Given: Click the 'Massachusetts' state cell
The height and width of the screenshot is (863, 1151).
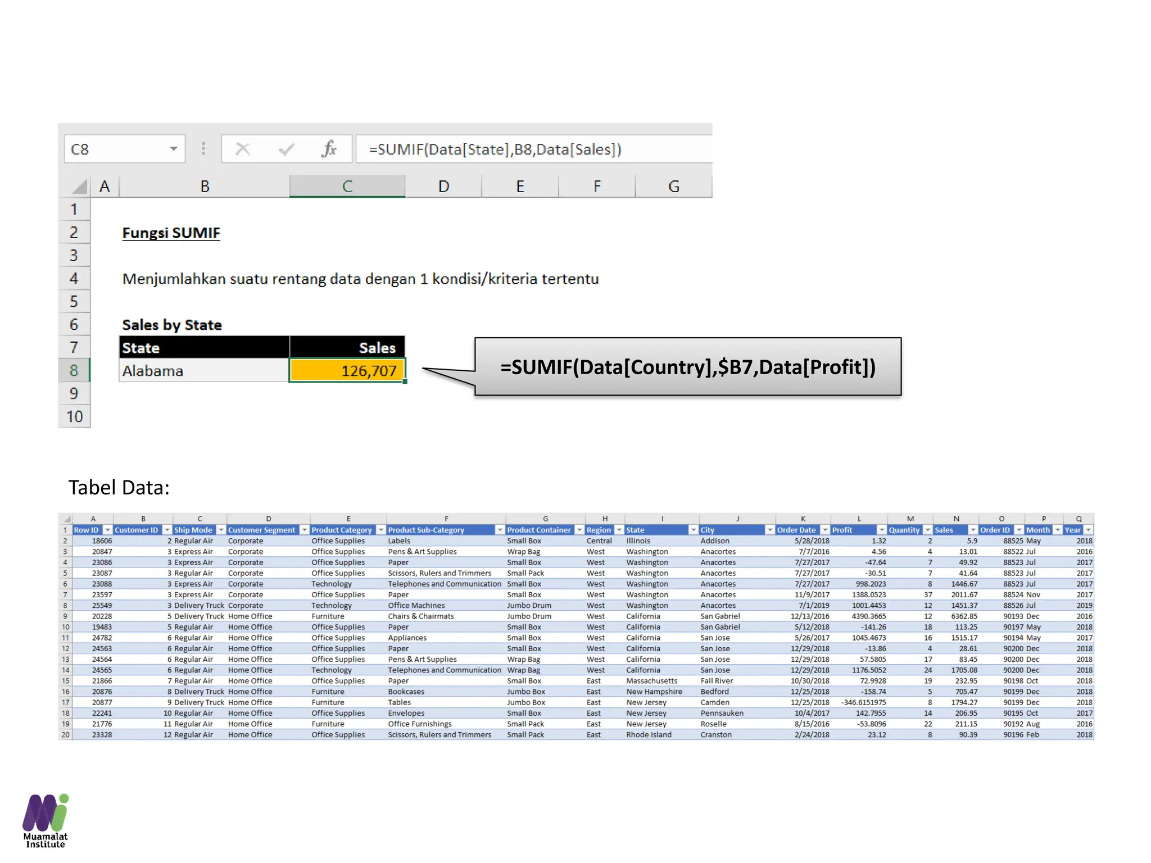Looking at the screenshot, I should [x=661, y=680].
